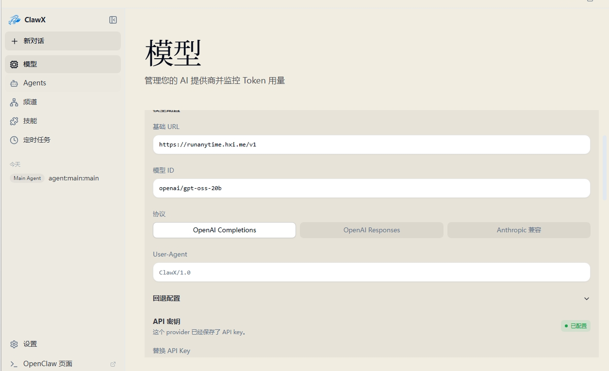
Task: Switch protocol to OpenAI Responses
Action: tap(372, 230)
